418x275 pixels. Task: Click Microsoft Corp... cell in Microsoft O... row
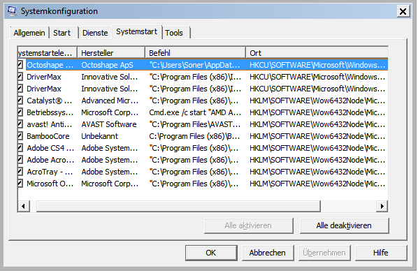click(110, 184)
